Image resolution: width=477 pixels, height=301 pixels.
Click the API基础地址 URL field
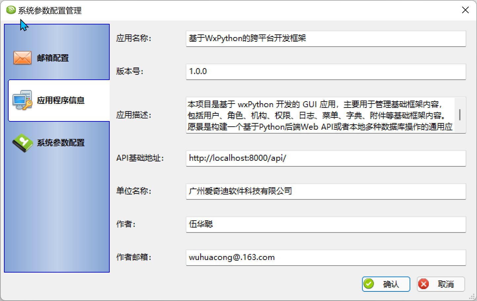pyautogui.click(x=326, y=158)
